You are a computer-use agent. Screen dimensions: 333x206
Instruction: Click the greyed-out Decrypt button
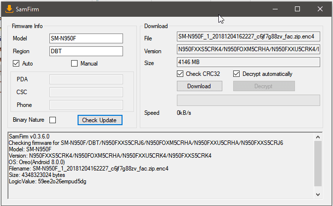pyautogui.click(x=264, y=86)
